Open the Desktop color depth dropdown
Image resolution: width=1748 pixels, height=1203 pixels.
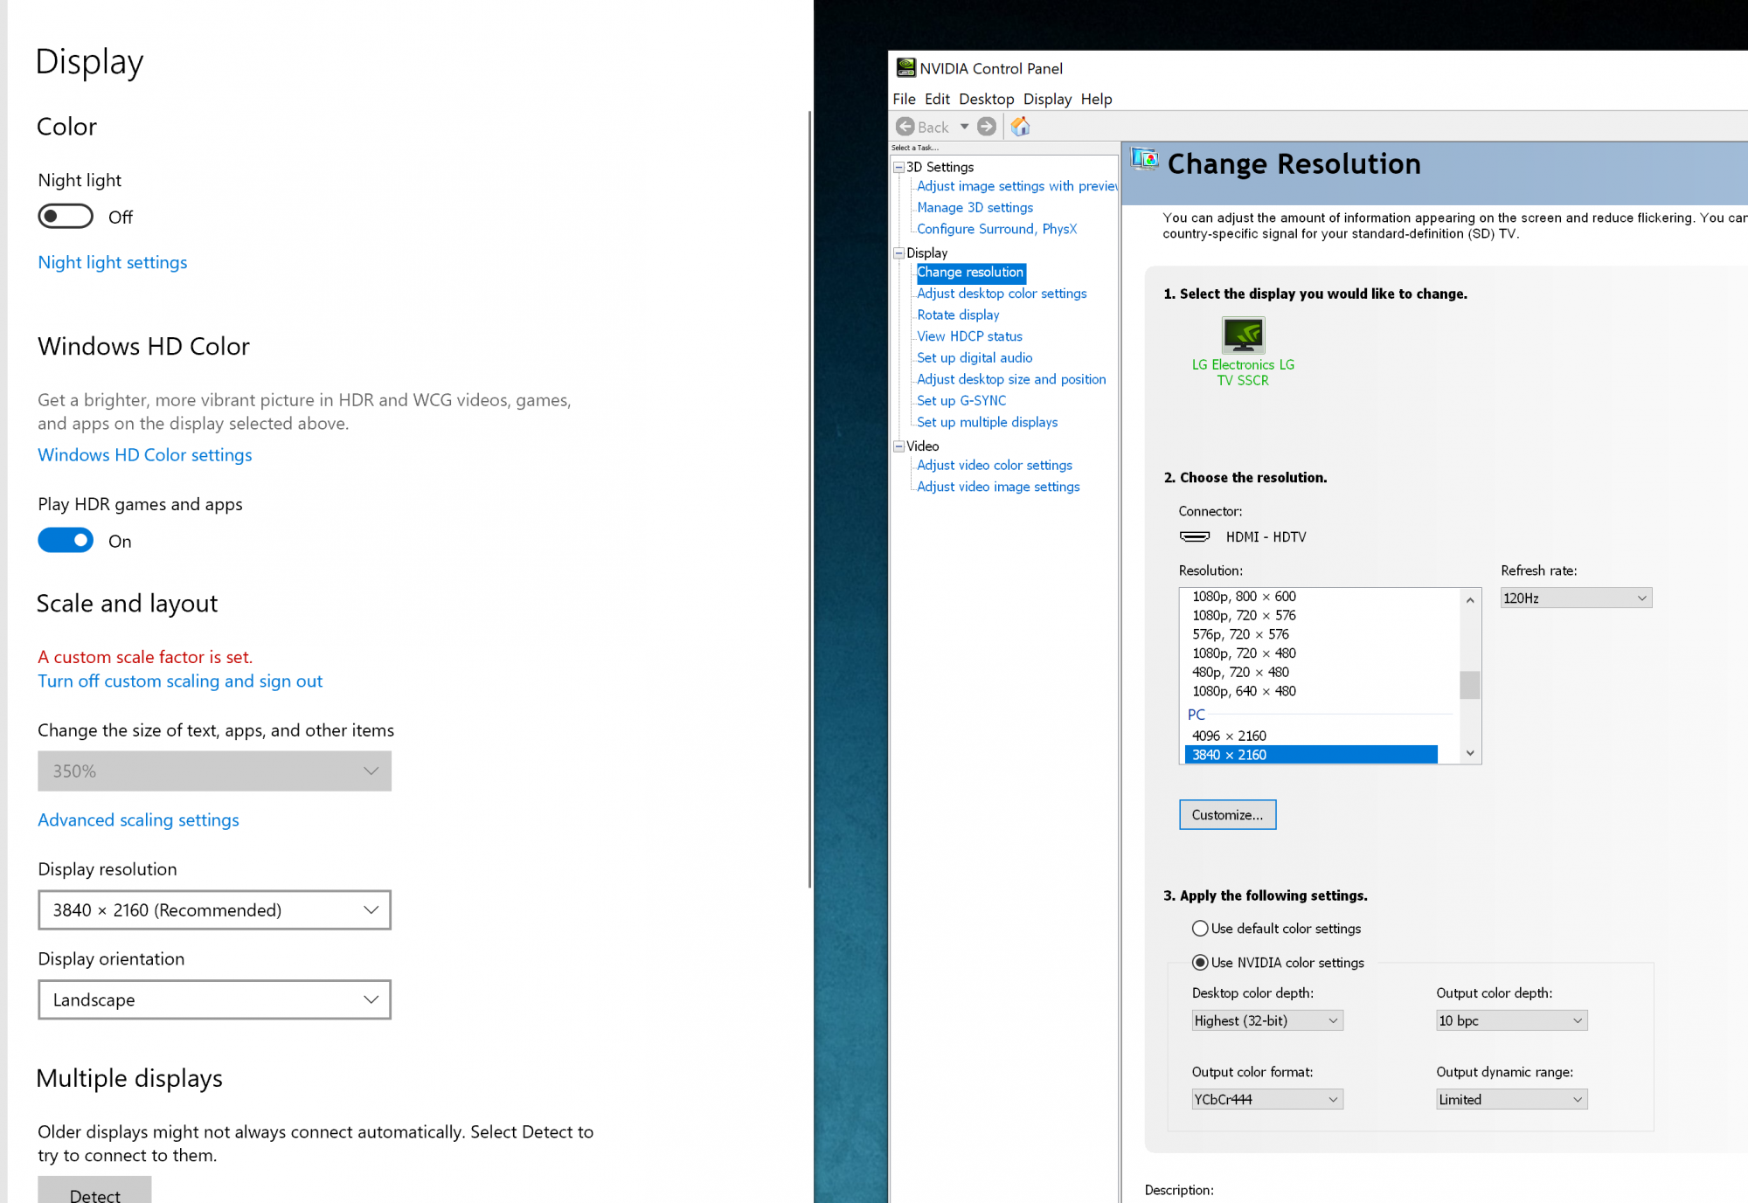coord(1267,1020)
